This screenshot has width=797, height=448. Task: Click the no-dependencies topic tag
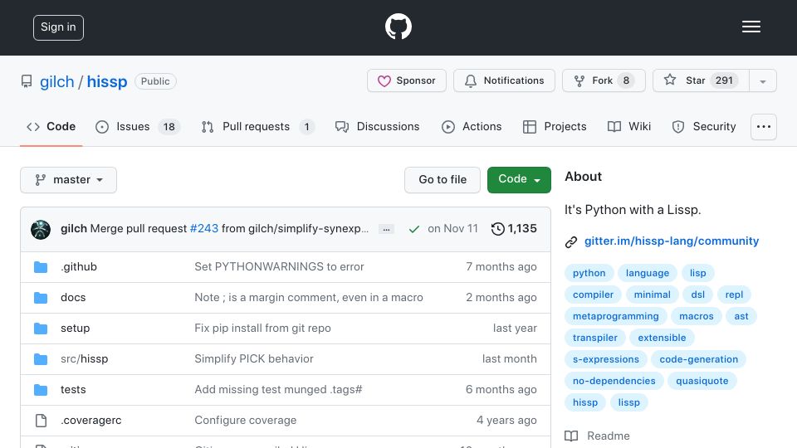point(614,381)
